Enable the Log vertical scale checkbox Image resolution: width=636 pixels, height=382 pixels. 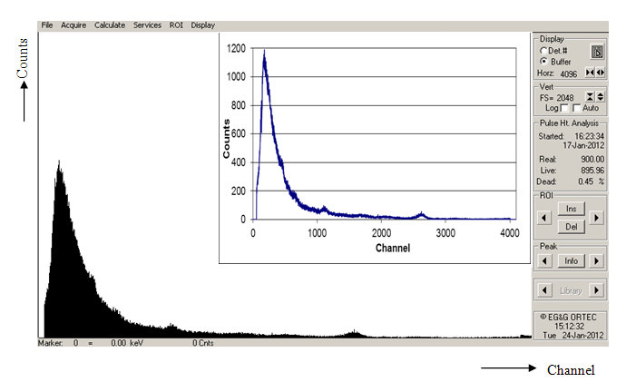tap(564, 107)
